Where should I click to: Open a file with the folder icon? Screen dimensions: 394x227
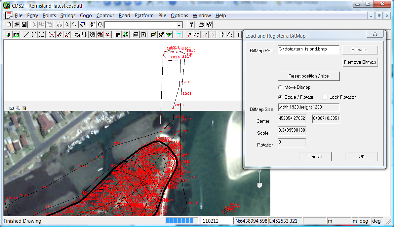pyautogui.click(x=17, y=25)
